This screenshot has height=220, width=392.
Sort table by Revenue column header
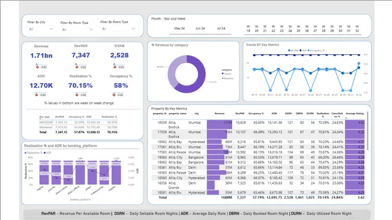[x=219, y=114]
